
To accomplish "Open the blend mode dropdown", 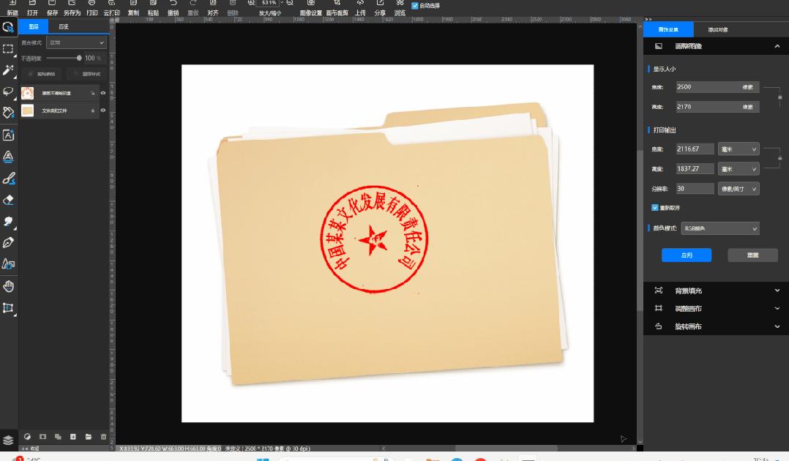I will coord(76,42).
